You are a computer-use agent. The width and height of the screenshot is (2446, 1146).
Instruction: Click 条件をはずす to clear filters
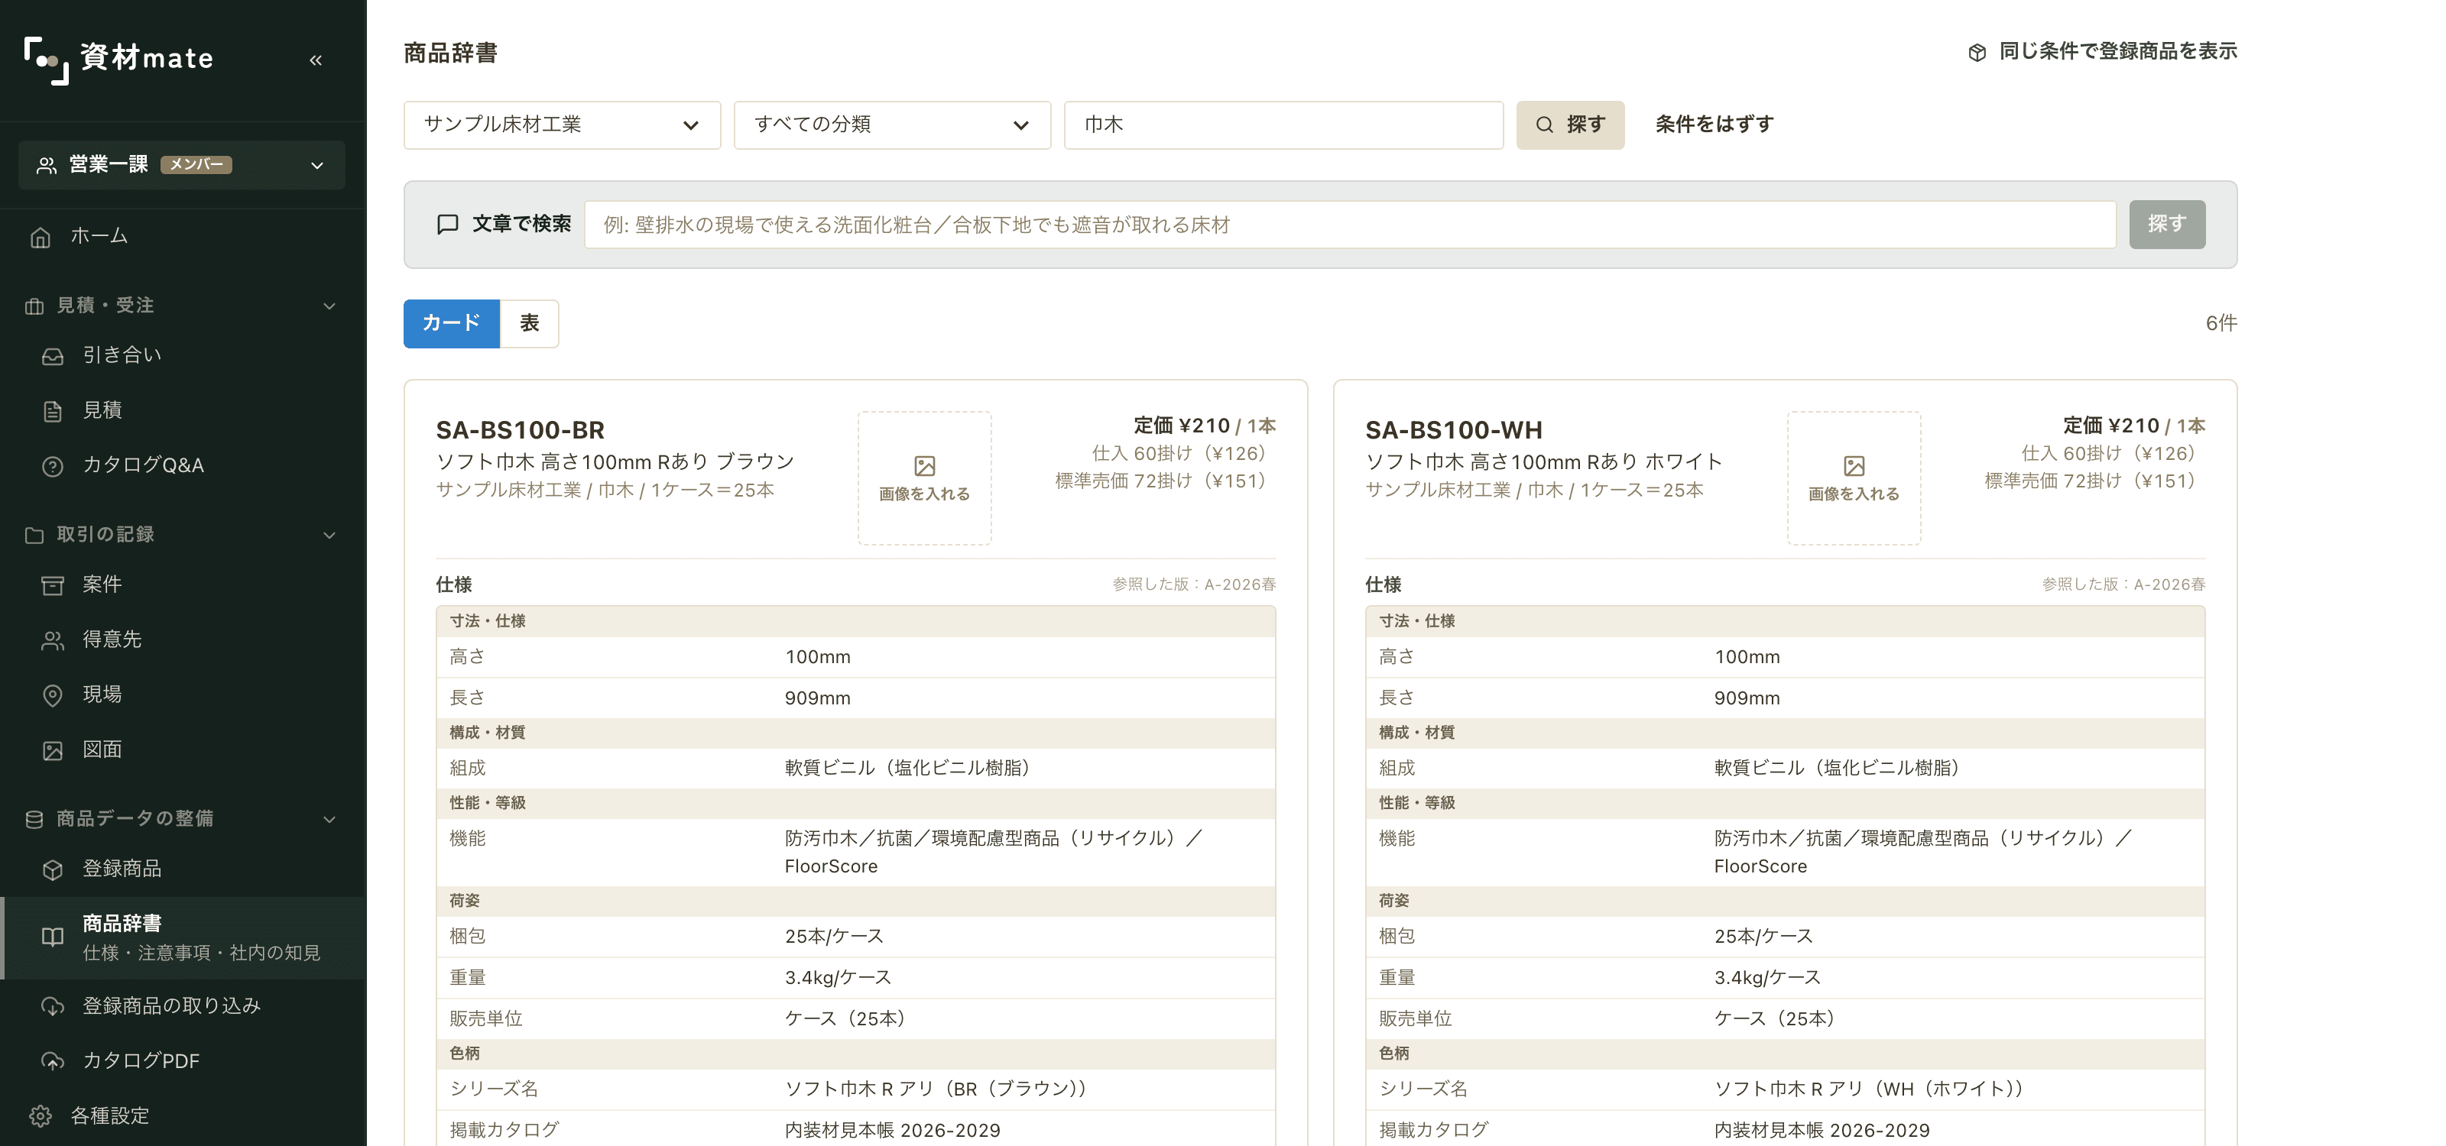[1714, 125]
